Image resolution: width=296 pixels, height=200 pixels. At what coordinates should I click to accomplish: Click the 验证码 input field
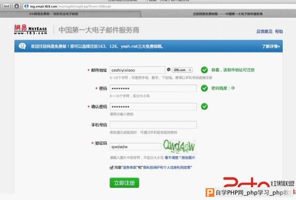135,147
